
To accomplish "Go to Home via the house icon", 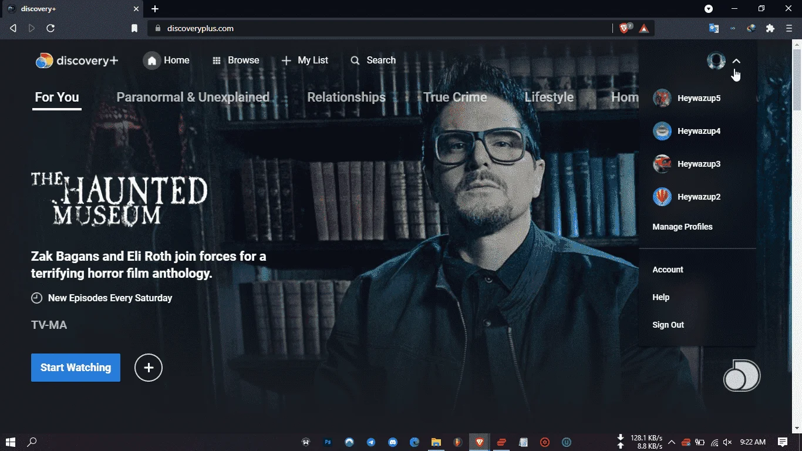I will click(152, 60).
